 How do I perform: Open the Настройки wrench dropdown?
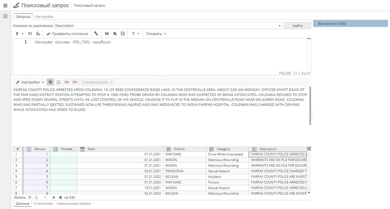tap(30, 82)
